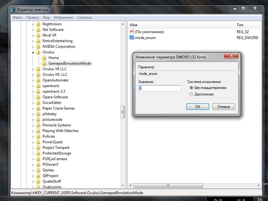Click the NVIDIA Corporation folder icon
This screenshot has height=201, width=268.
click(39, 47)
